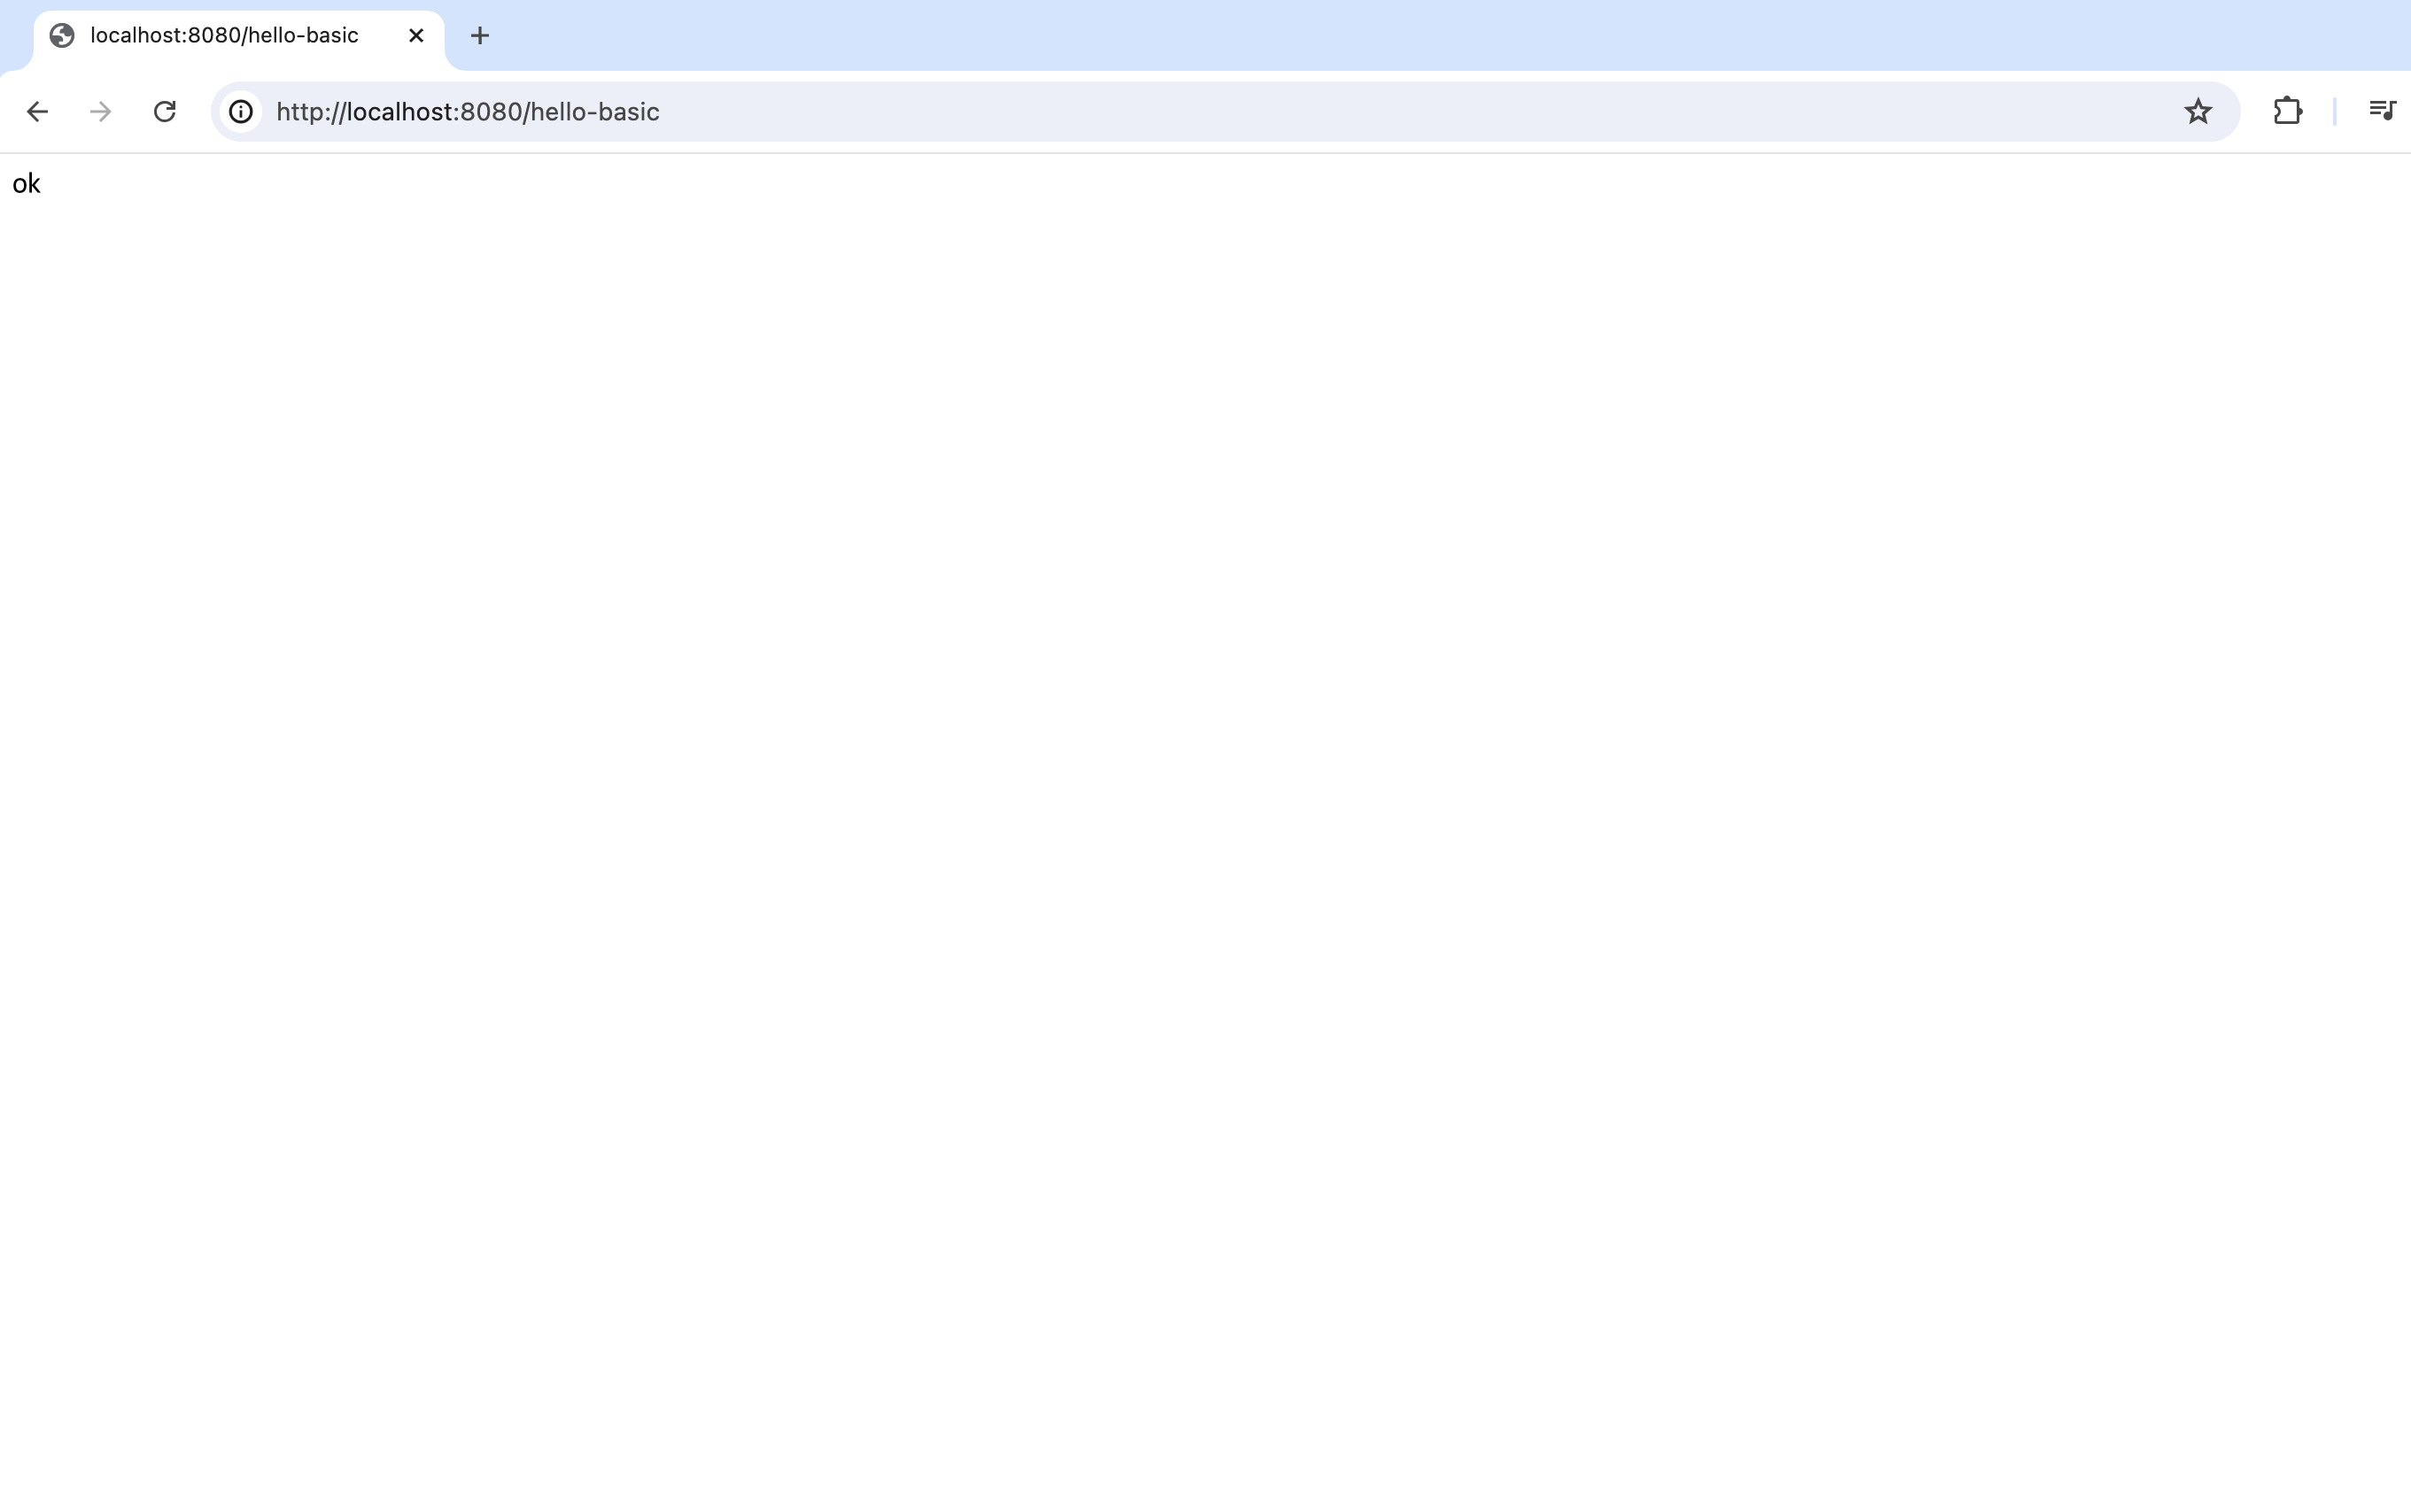Close the localhost:8080/hello-basic tab
This screenshot has height=1512, width=2411.
pyautogui.click(x=416, y=36)
